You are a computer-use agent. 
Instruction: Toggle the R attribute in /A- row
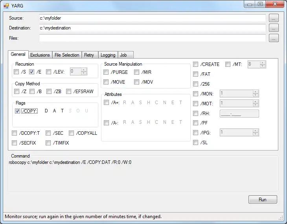(125, 122)
